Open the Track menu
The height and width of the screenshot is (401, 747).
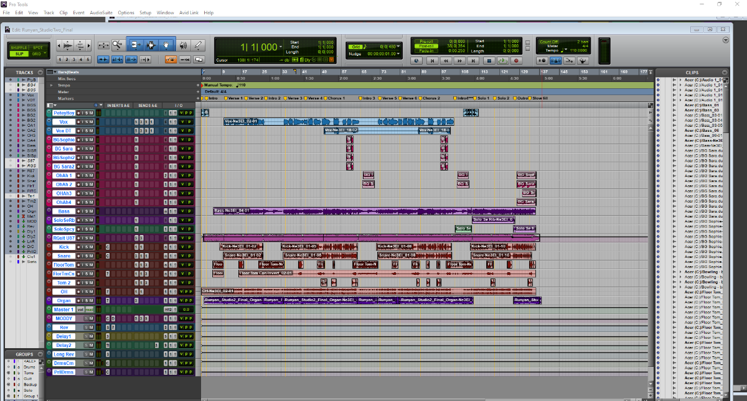click(49, 12)
